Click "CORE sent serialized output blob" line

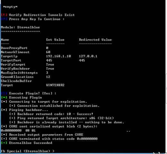(x=49, y=126)
